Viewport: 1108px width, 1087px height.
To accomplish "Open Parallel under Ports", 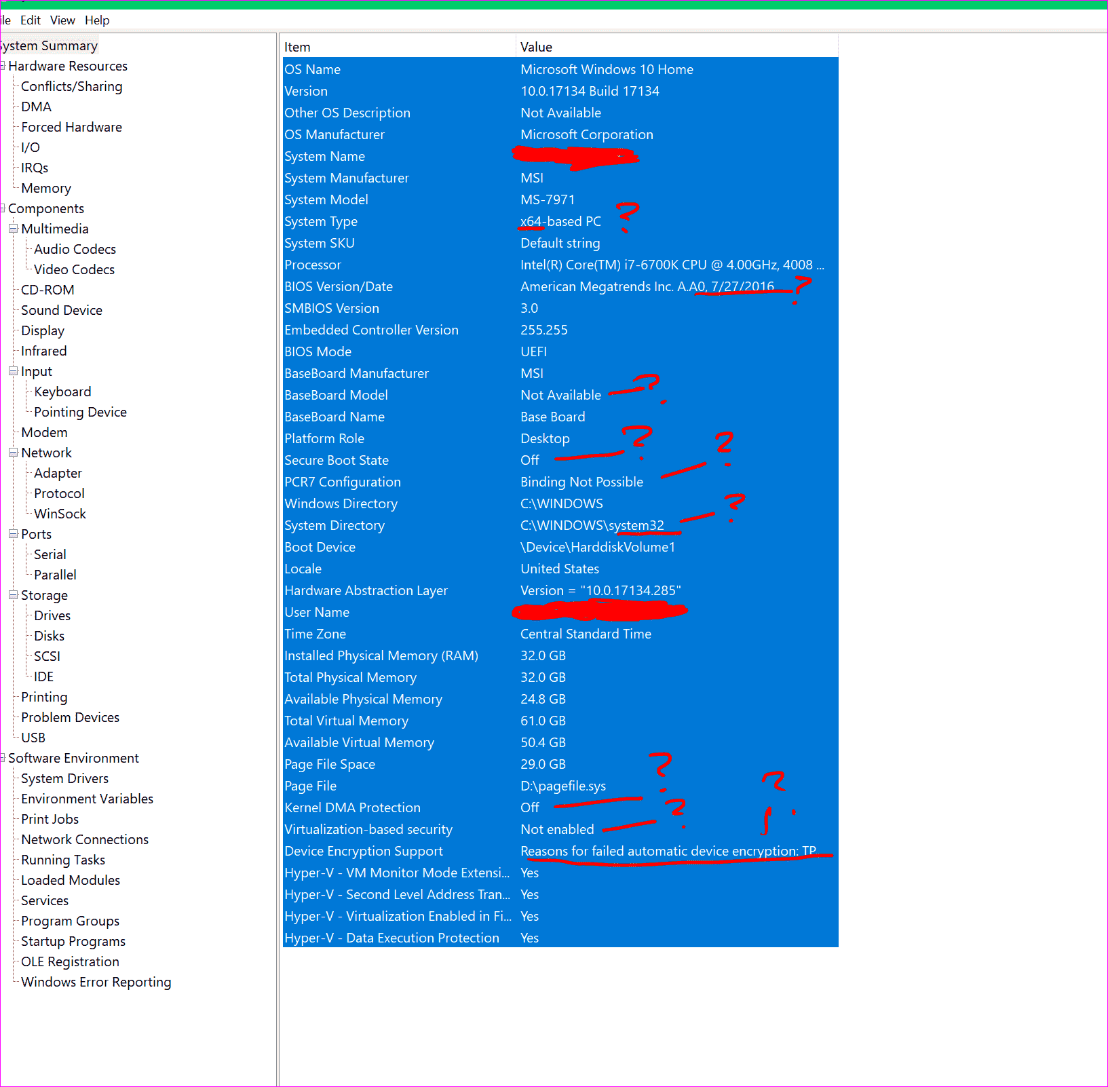I will pyautogui.click(x=56, y=575).
